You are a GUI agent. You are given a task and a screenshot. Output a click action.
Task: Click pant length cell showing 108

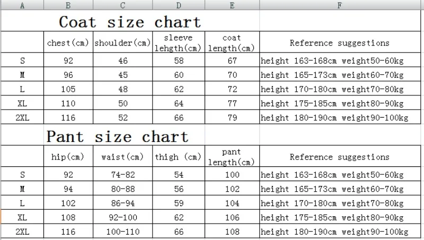point(232,232)
